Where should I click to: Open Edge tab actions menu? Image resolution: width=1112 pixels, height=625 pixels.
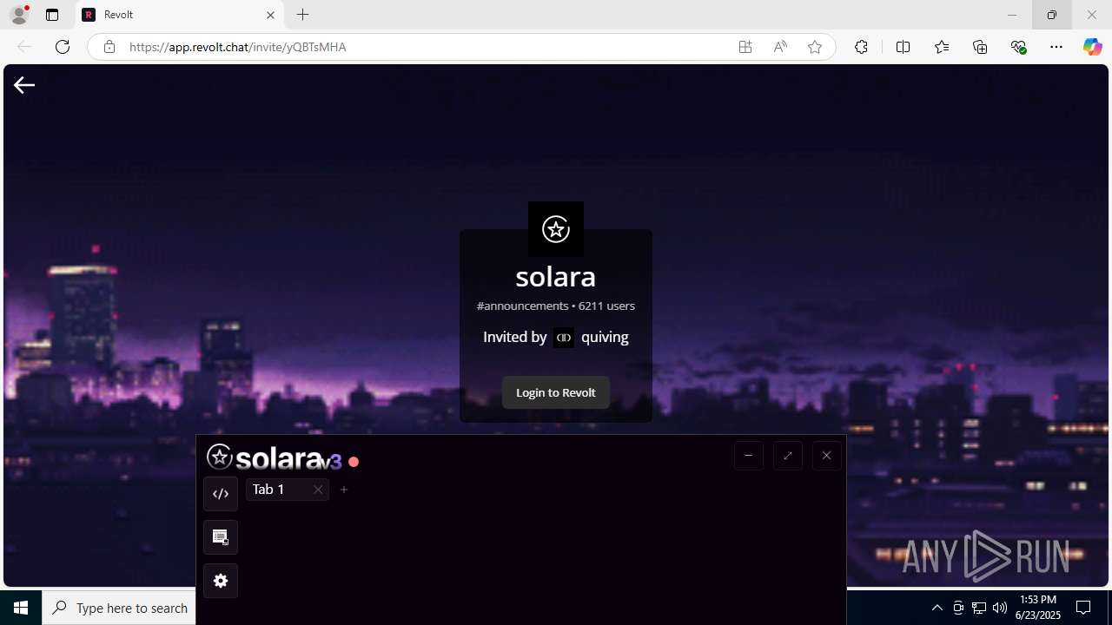(52, 15)
